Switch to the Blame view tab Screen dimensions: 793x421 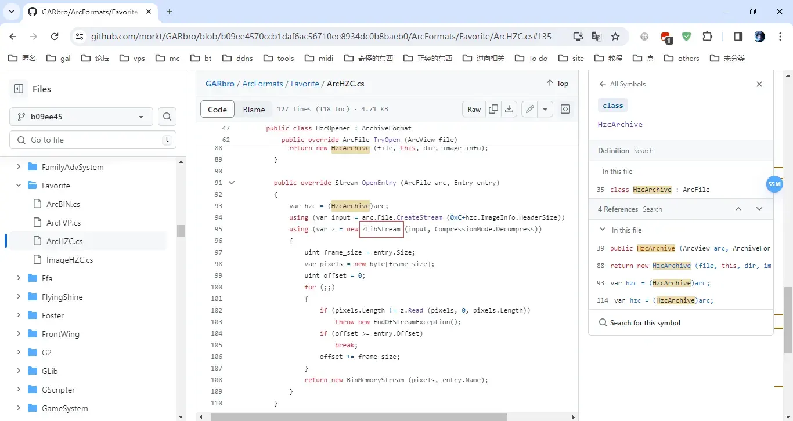click(x=254, y=109)
